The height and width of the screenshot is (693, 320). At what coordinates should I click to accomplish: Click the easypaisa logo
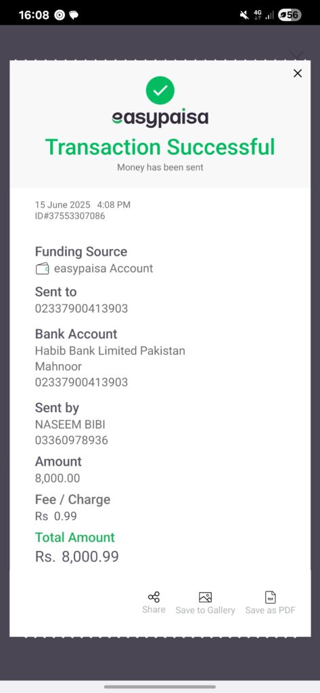pyautogui.click(x=160, y=118)
